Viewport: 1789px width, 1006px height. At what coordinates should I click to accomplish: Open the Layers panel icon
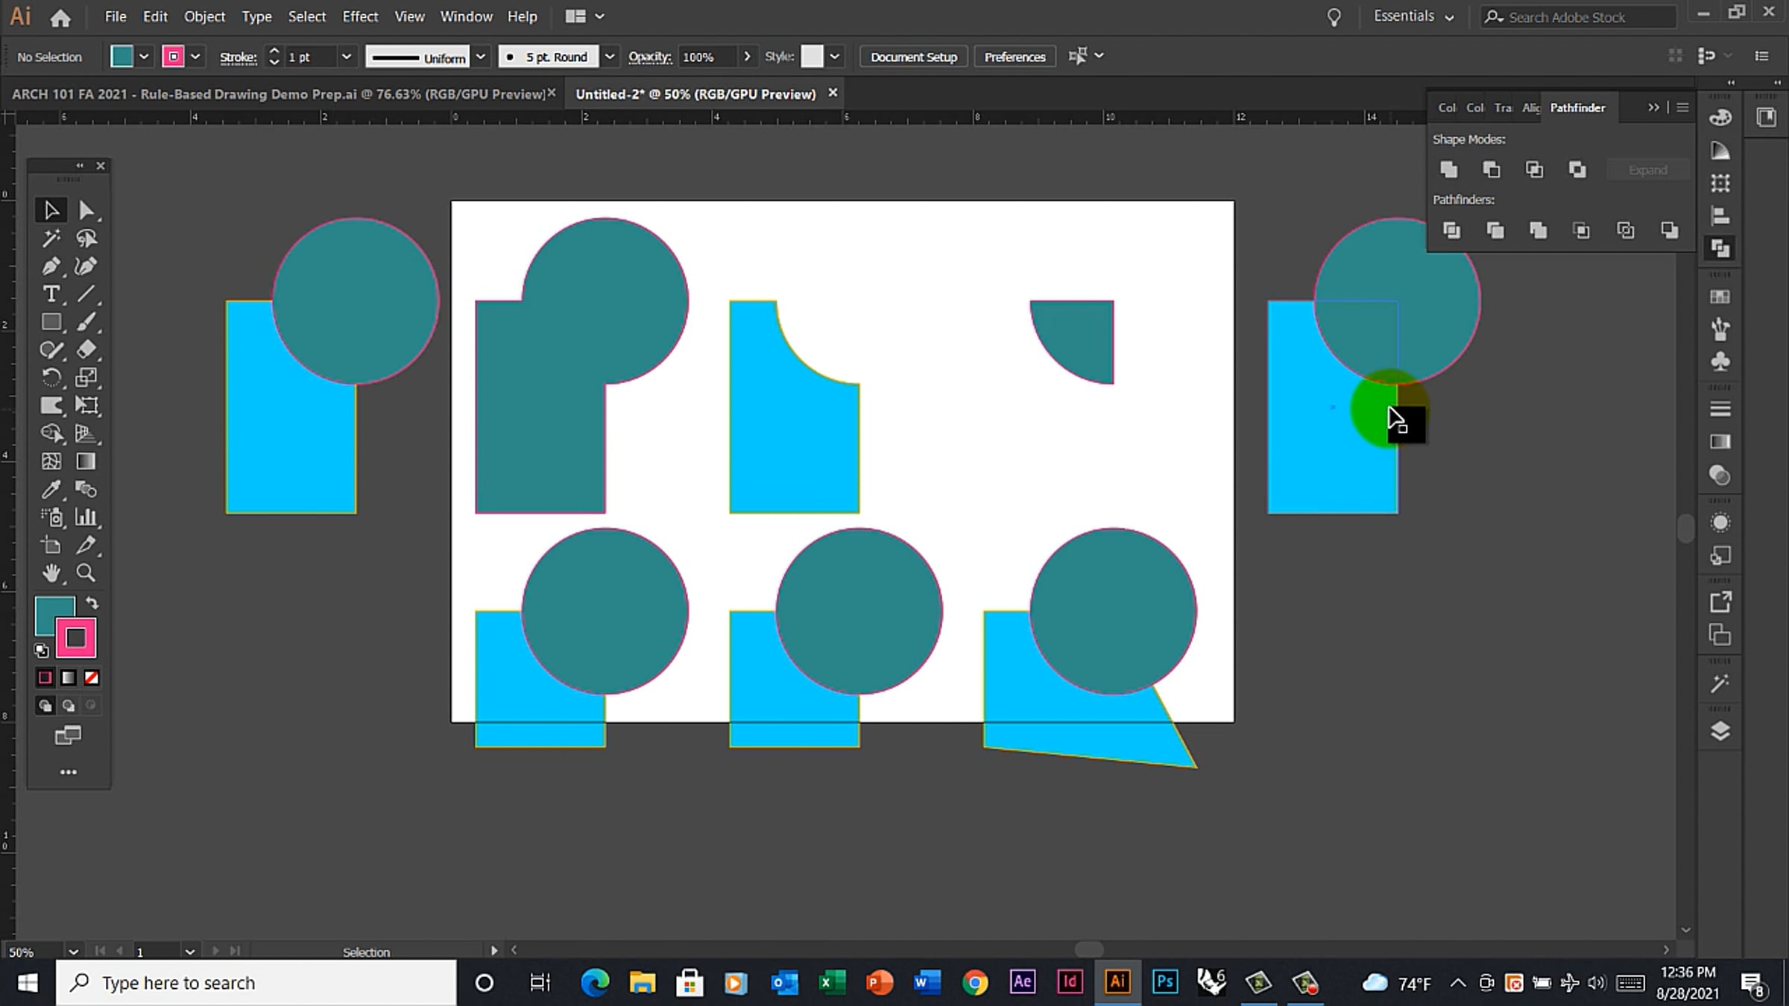pyautogui.click(x=1720, y=731)
